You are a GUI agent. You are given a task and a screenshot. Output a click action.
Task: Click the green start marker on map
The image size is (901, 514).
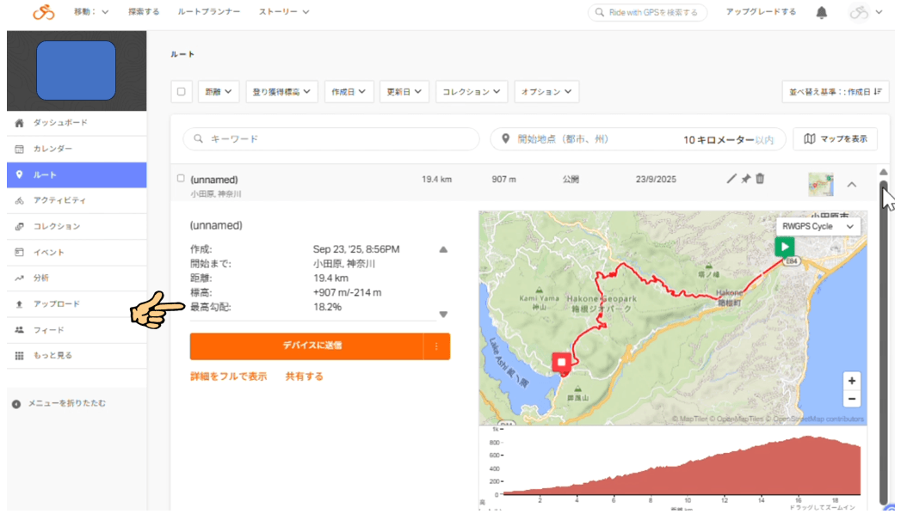point(784,248)
